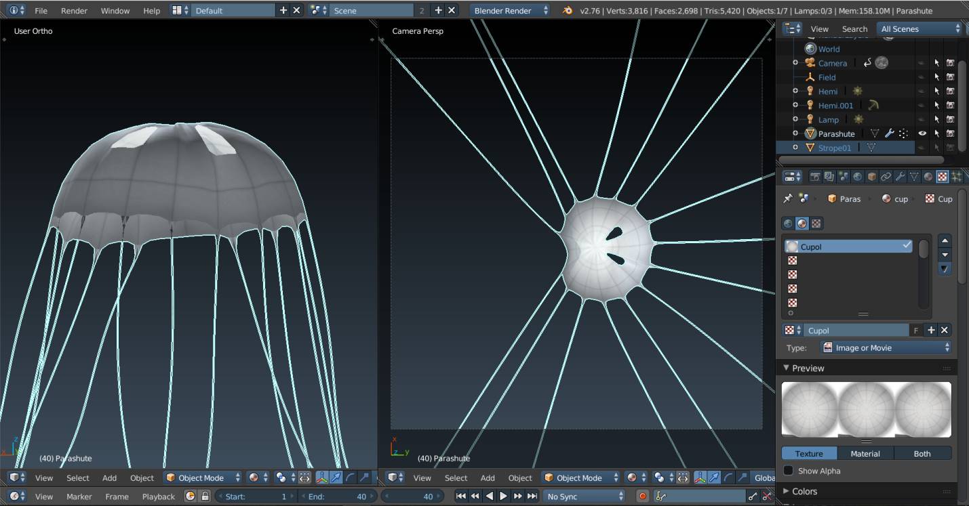Open the Render camera tab in Properties

coord(815,177)
